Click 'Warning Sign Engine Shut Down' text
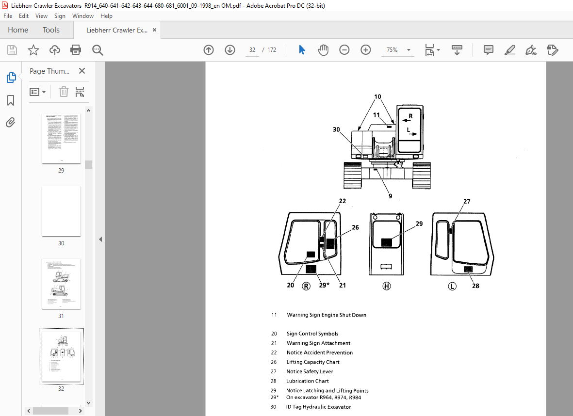 (x=327, y=315)
